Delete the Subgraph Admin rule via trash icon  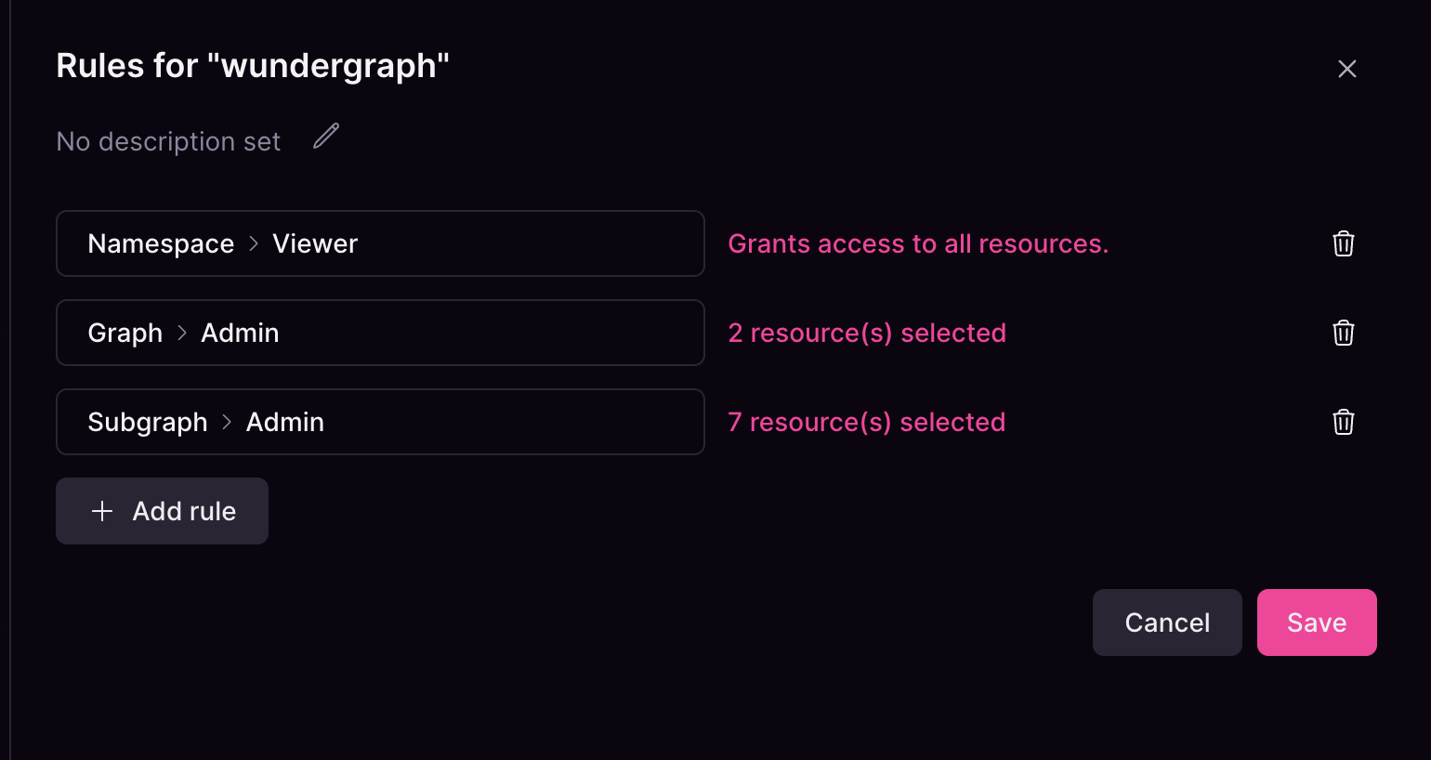coord(1344,422)
